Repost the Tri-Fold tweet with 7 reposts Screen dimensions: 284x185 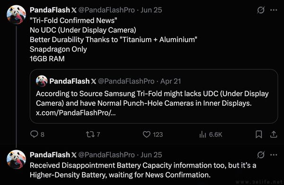pos(90,134)
